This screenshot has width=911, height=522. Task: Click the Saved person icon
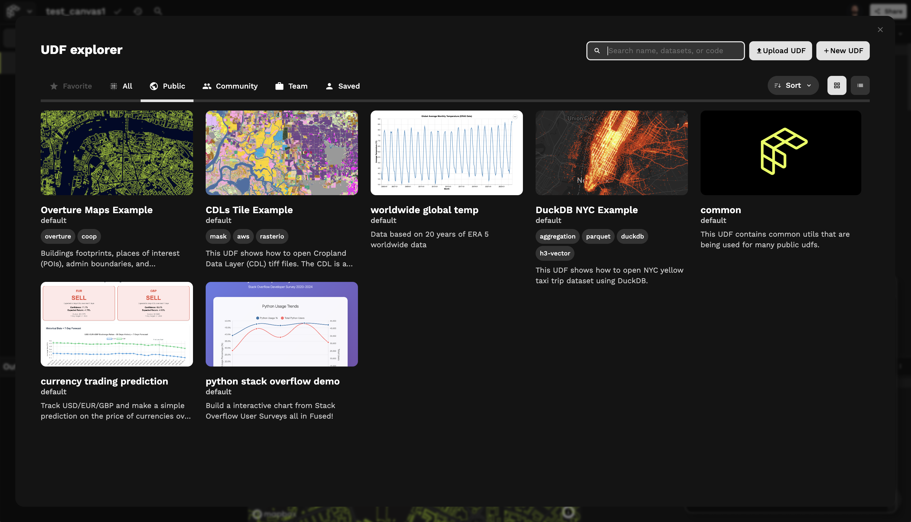point(329,86)
